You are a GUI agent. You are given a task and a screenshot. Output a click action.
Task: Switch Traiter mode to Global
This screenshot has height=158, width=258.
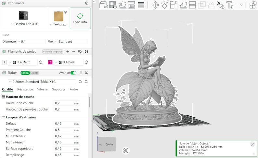click(x=25, y=73)
